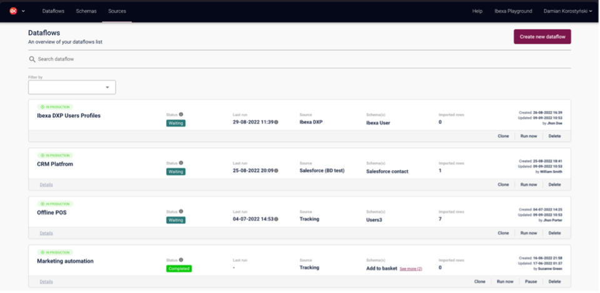Clone the Ibexa DXP Users Profiles dataflow
The width and height of the screenshot is (600, 293).
pos(503,136)
